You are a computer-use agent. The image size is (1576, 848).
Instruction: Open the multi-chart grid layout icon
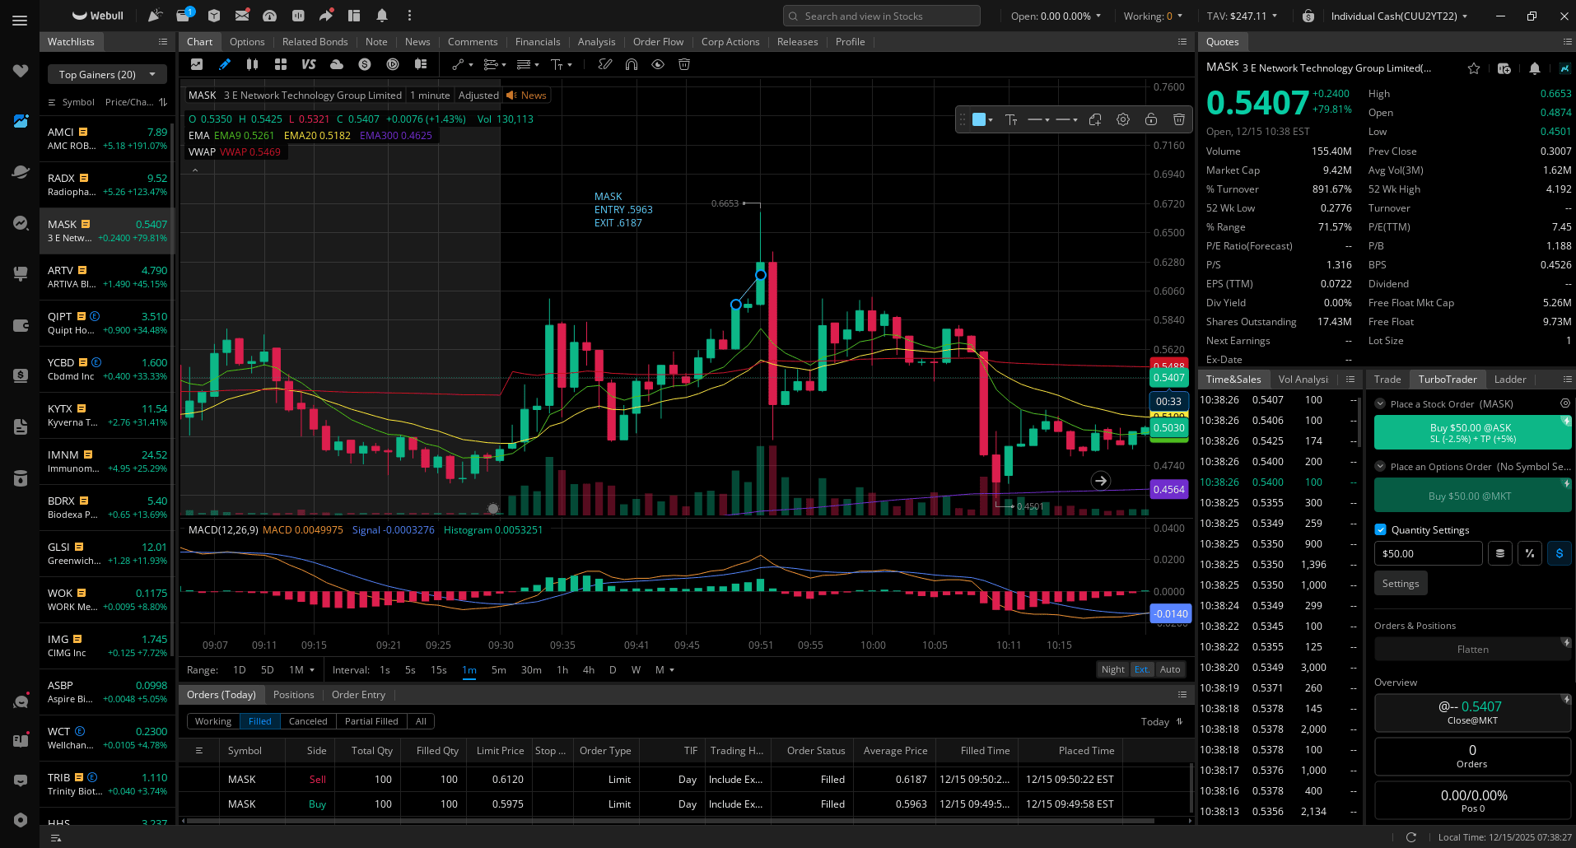(x=281, y=64)
